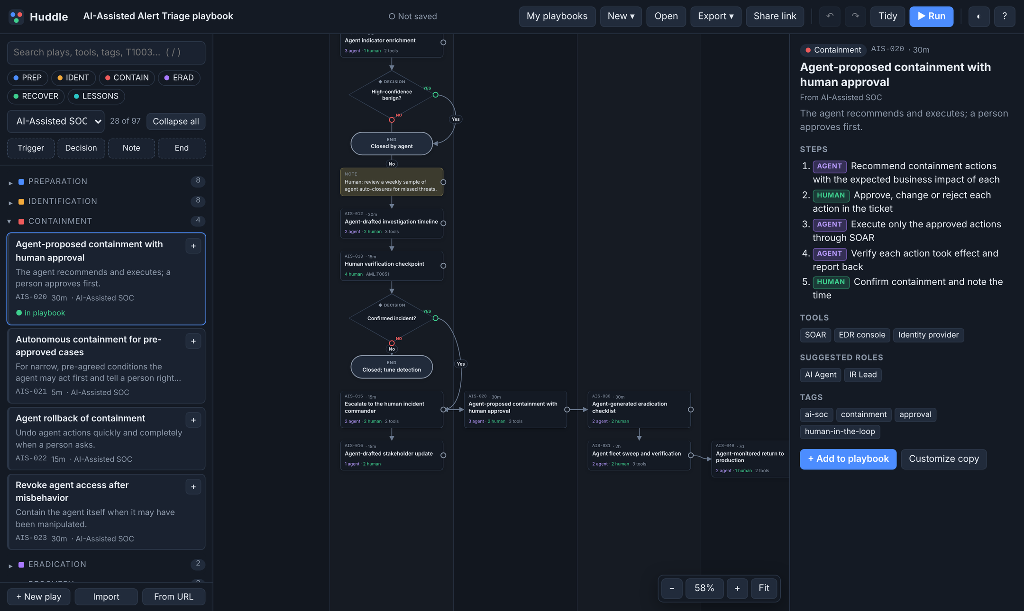Click output port of 'Human verification checkpoint' node
1024x611 pixels.
click(x=443, y=266)
